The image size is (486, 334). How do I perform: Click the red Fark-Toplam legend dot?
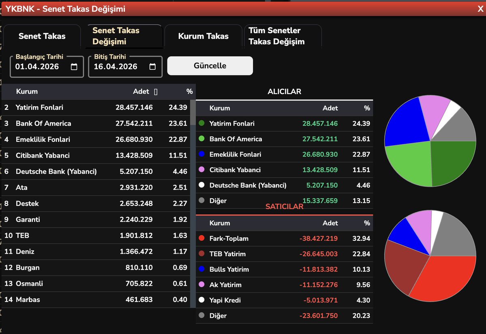click(201, 238)
